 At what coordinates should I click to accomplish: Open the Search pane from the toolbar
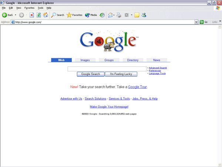coord(58,15)
